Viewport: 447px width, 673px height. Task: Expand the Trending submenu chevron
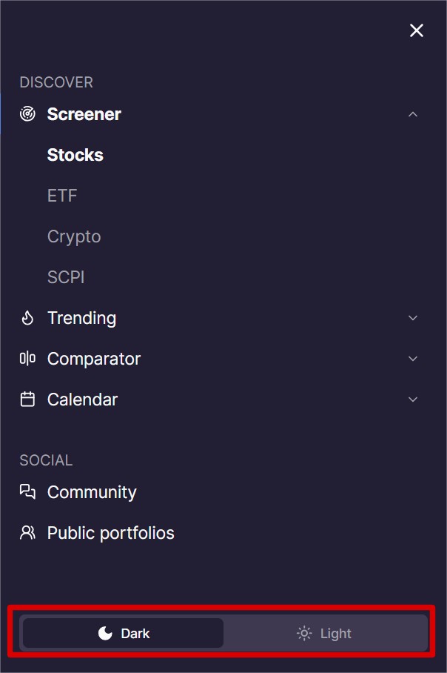[x=413, y=318]
